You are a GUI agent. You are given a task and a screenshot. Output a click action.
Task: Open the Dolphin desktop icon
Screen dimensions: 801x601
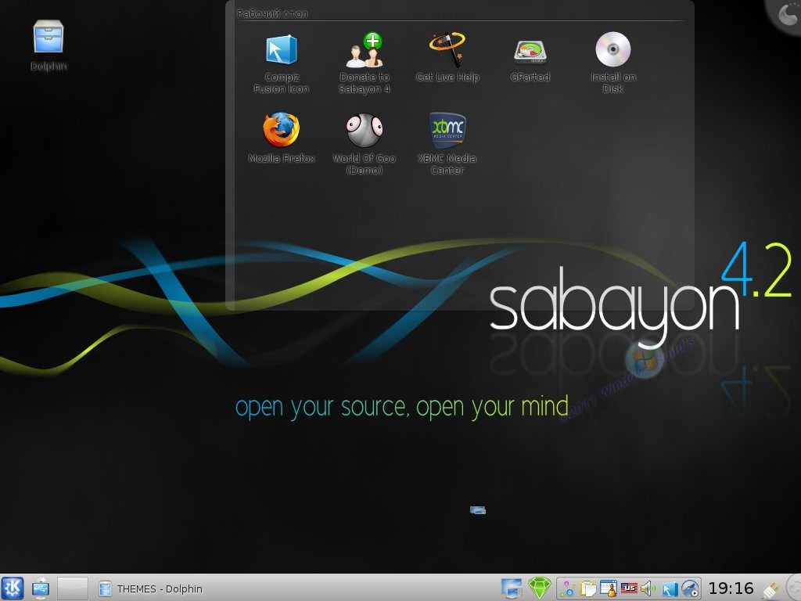pyautogui.click(x=48, y=45)
